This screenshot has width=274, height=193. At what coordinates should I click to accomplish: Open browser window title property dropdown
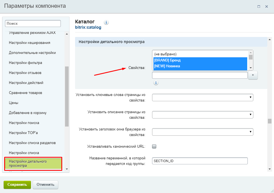tap(203, 132)
